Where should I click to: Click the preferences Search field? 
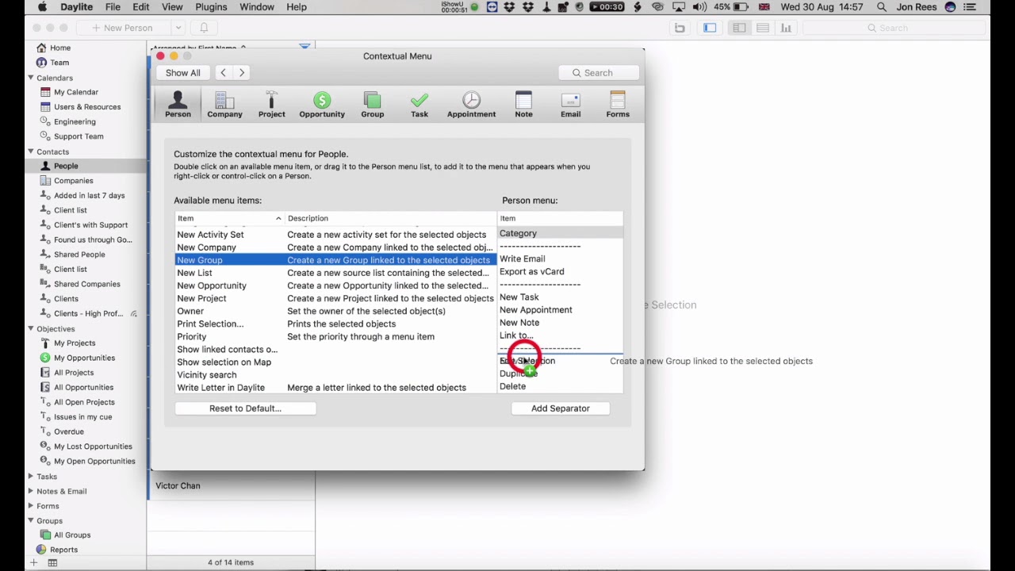[x=599, y=73]
